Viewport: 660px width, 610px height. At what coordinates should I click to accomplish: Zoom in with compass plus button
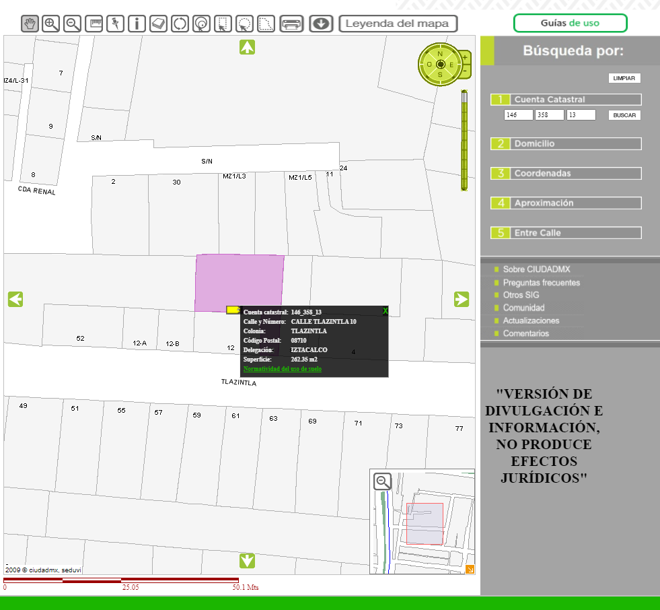click(x=466, y=57)
